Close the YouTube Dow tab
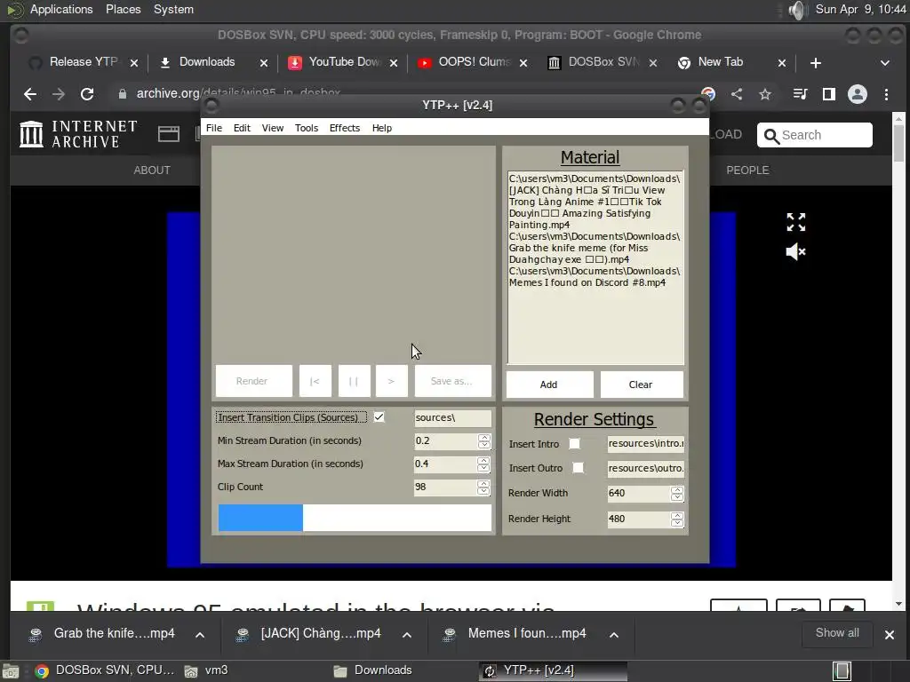This screenshot has height=682, width=910. point(394,63)
